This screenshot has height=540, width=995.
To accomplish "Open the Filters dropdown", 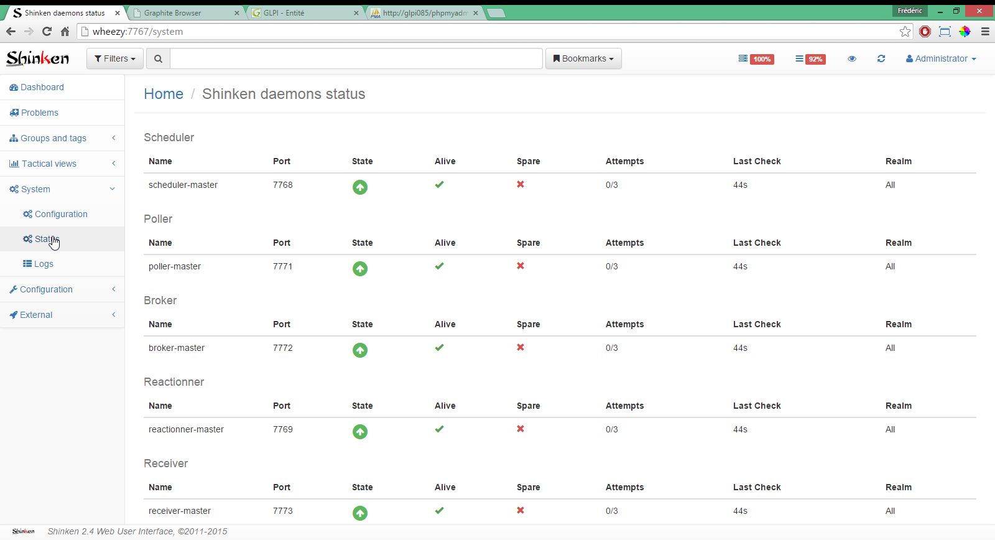I will point(115,58).
